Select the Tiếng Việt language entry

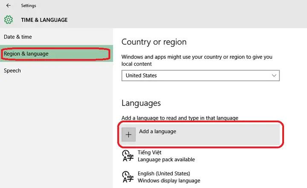click(x=200, y=156)
